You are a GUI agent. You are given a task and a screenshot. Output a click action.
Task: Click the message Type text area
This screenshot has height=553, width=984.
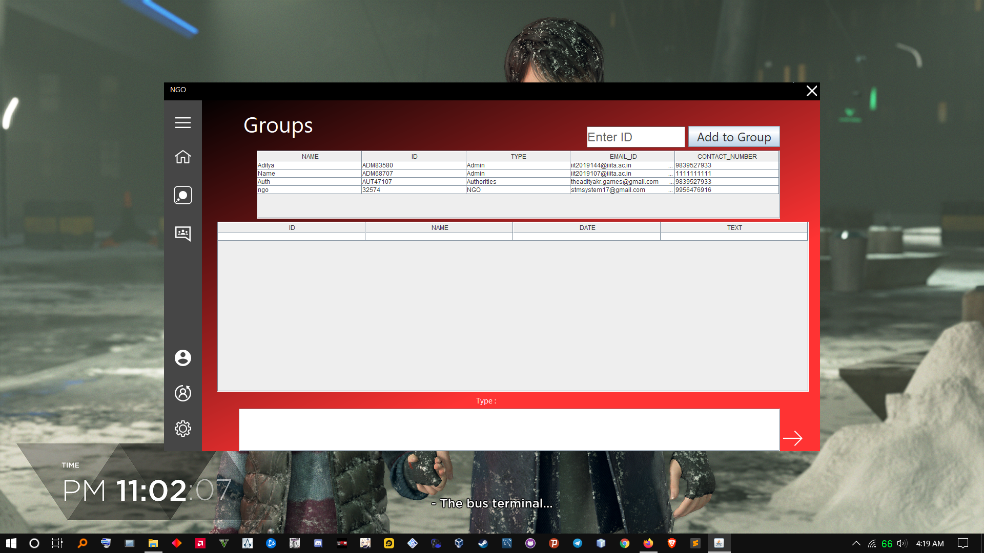point(508,430)
